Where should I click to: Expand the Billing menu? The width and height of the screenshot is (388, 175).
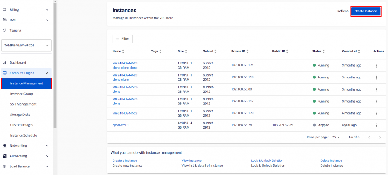pyautogui.click(x=47, y=9)
